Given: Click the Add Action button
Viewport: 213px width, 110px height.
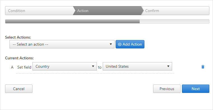Looking at the screenshot, I should pos(130,44).
